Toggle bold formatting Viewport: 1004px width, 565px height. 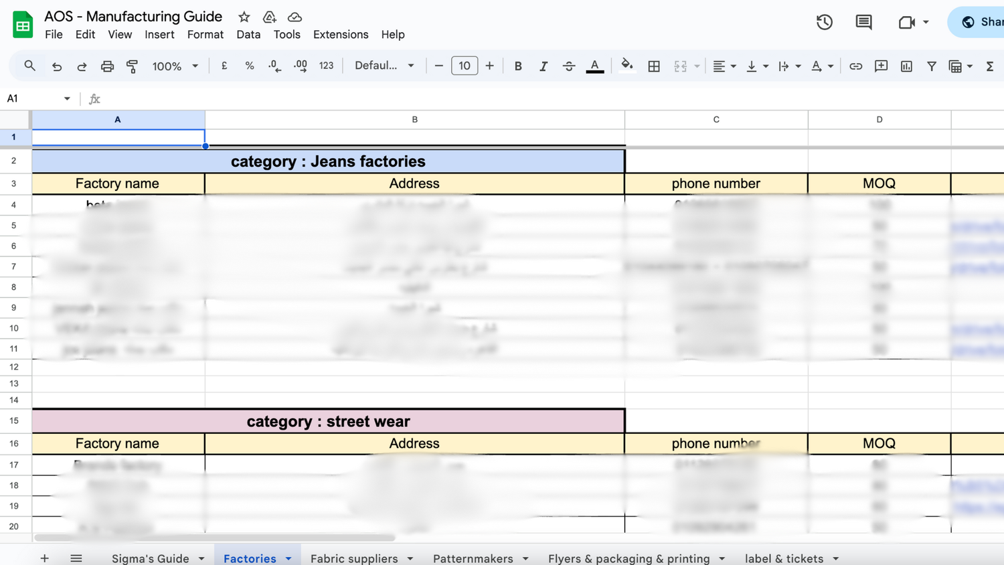[x=517, y=66]
